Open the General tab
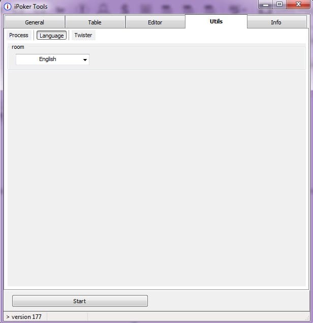Image resolution: width=313 pixels, height=323 pixels. click(x=35, y=22)
